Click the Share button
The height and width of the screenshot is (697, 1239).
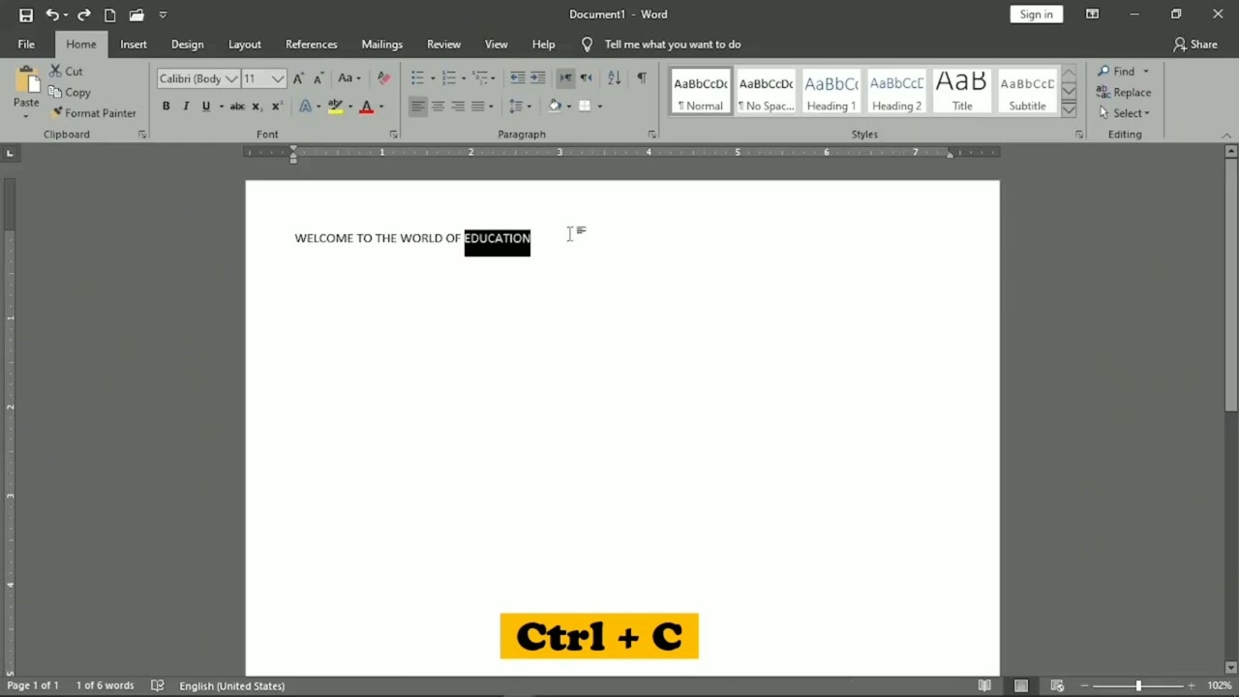tap(1195, 45)
